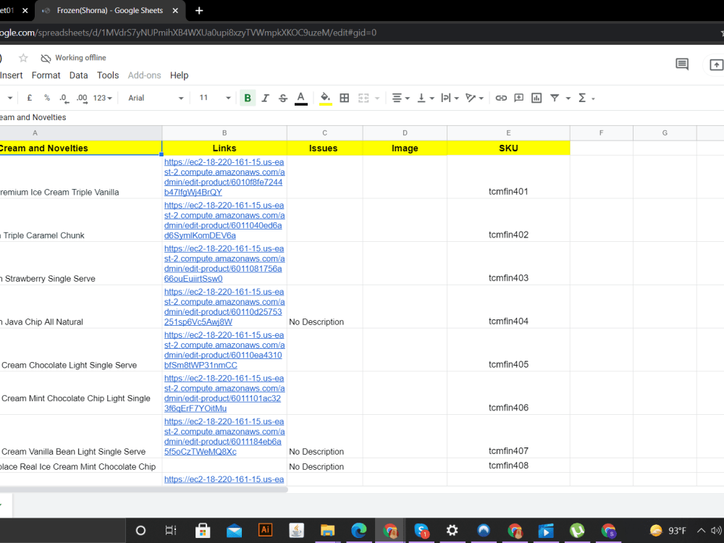Toggle strikethrough formatting
724x543 pixels.
[x=283, y=98]
